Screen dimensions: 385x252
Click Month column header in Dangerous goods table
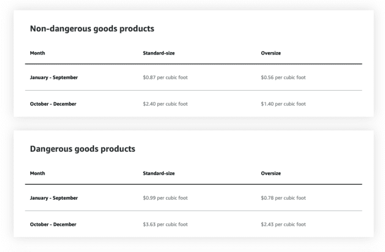pos(37,173)
